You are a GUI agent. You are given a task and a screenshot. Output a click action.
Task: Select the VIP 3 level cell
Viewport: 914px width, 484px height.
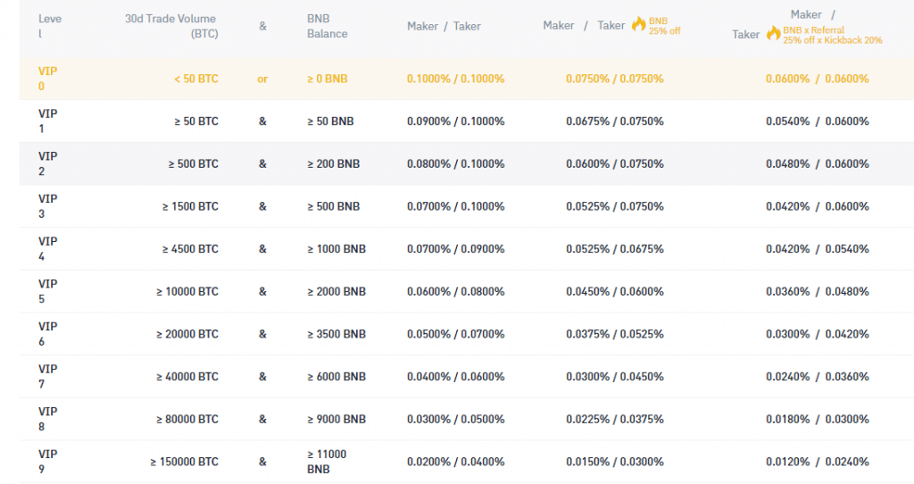tap(48, 206)
